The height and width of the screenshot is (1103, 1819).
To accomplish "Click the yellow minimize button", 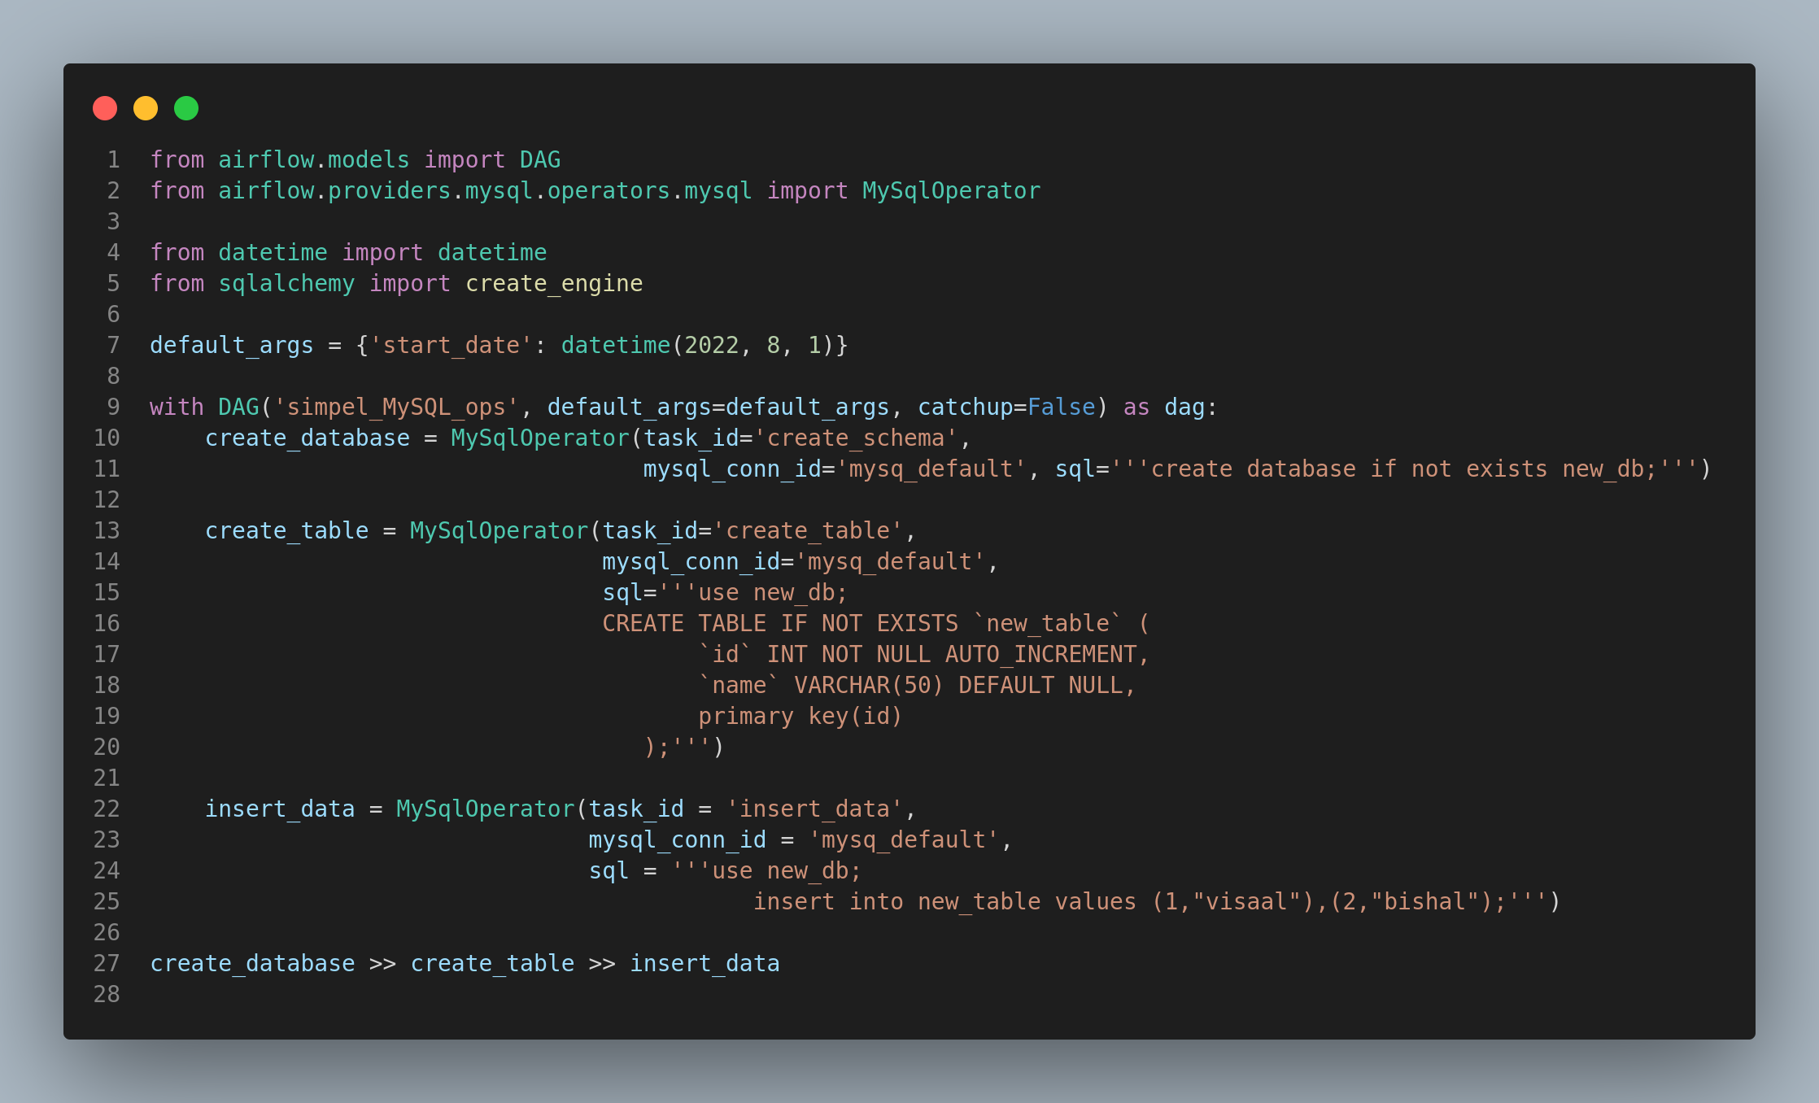I will [x=146, y=108].
